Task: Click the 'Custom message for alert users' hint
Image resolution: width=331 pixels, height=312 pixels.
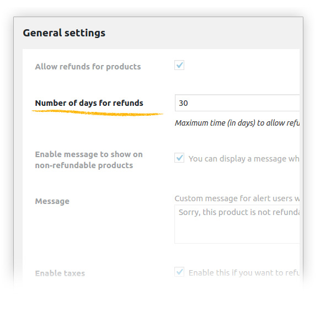Action: pyautogui.click(x=237, y=198)
